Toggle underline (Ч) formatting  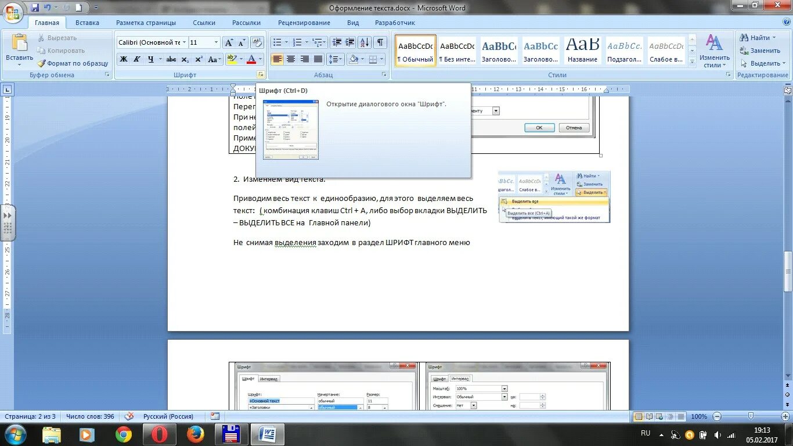[x=150, y=59]
